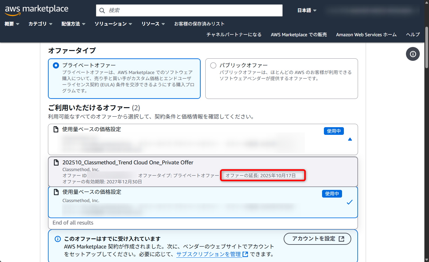Click the document icon beside 202510_Classmethod offer
Screen dimensions: 429x262
(x=56, y=162)
